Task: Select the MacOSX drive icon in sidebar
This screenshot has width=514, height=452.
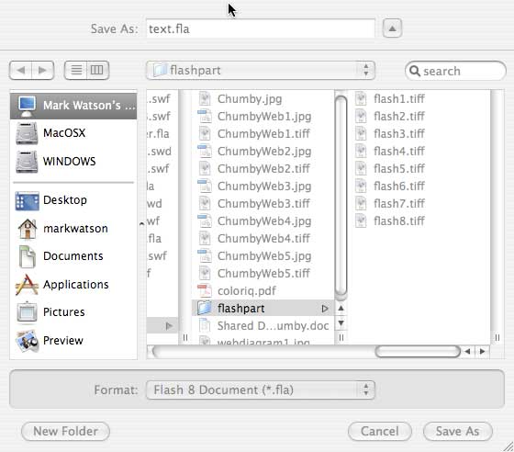Action: click(x=27, y=133)
